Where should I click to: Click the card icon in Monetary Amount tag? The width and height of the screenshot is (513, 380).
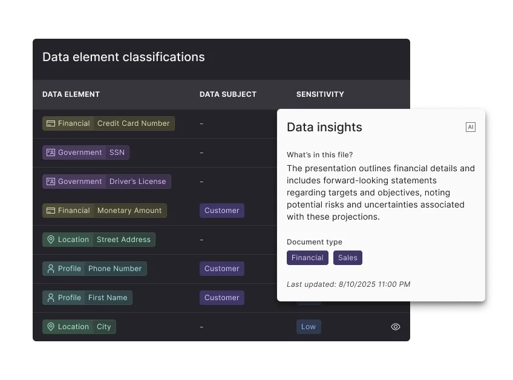tap(51, 211)
